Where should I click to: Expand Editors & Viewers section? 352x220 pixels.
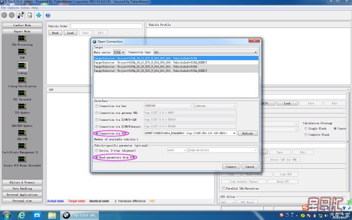coord(22,182)
